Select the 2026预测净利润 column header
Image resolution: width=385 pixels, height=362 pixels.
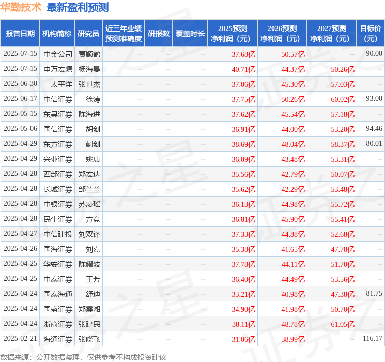tap(282, 34)
